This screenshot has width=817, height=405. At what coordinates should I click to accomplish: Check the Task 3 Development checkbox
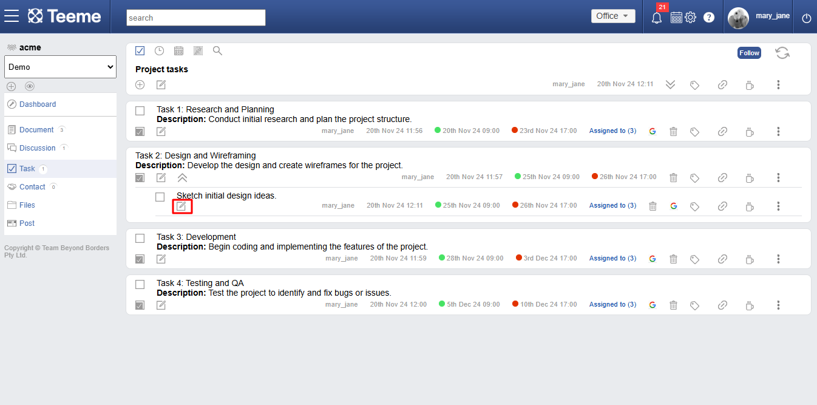pyautogui.click(x=140, y=238)
